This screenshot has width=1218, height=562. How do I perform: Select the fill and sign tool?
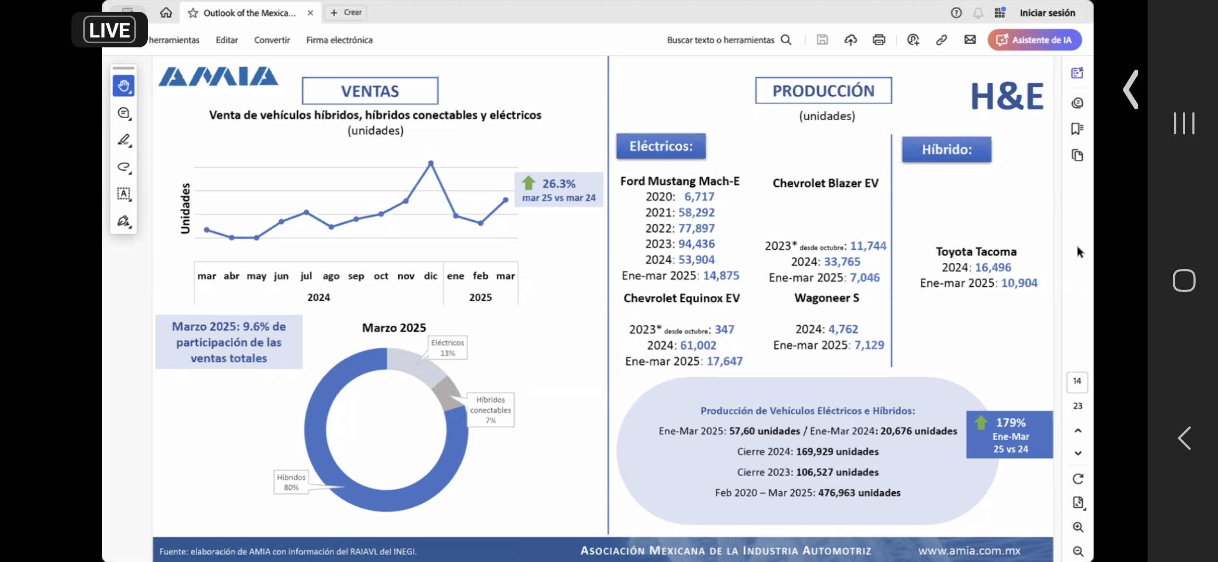tap(124, 221)
